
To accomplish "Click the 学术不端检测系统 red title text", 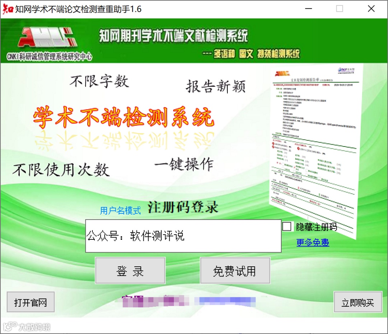I will point(124,117).
